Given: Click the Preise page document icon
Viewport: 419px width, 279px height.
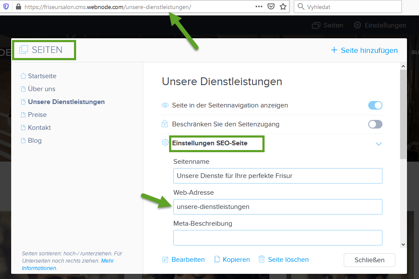Looking at the screenshot, I should click(23, 115).
